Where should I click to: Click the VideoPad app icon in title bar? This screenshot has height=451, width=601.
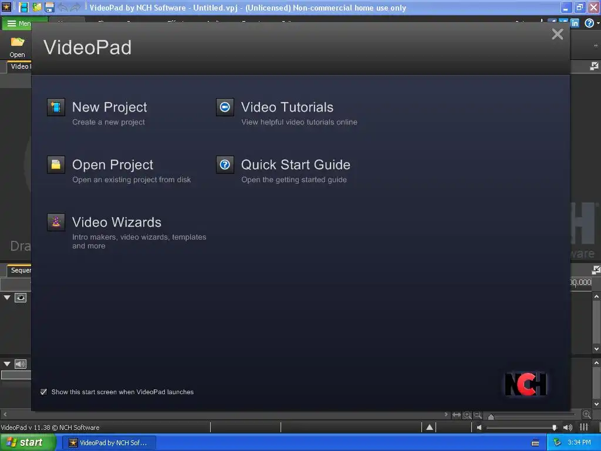(x=6, y=7)
